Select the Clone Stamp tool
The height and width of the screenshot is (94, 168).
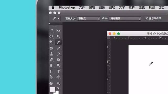(51, 54)
